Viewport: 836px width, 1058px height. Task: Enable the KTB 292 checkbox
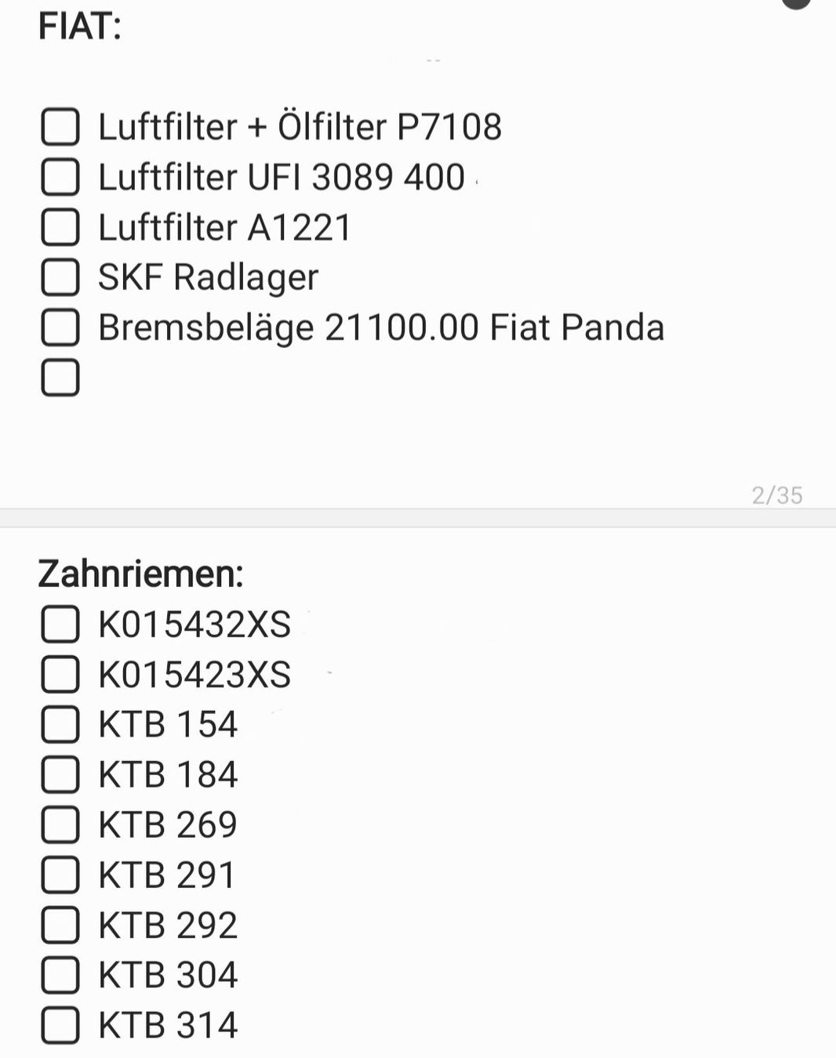(x=60, y=926)
